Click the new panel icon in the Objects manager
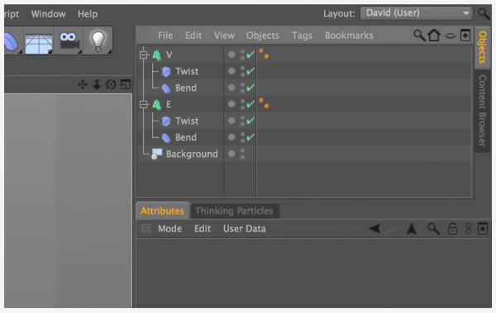This screenshot has width=496, height=313. tap(465, 36)
